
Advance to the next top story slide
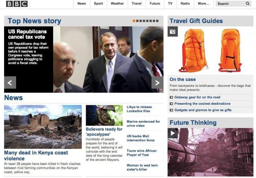tap(157, 82)
